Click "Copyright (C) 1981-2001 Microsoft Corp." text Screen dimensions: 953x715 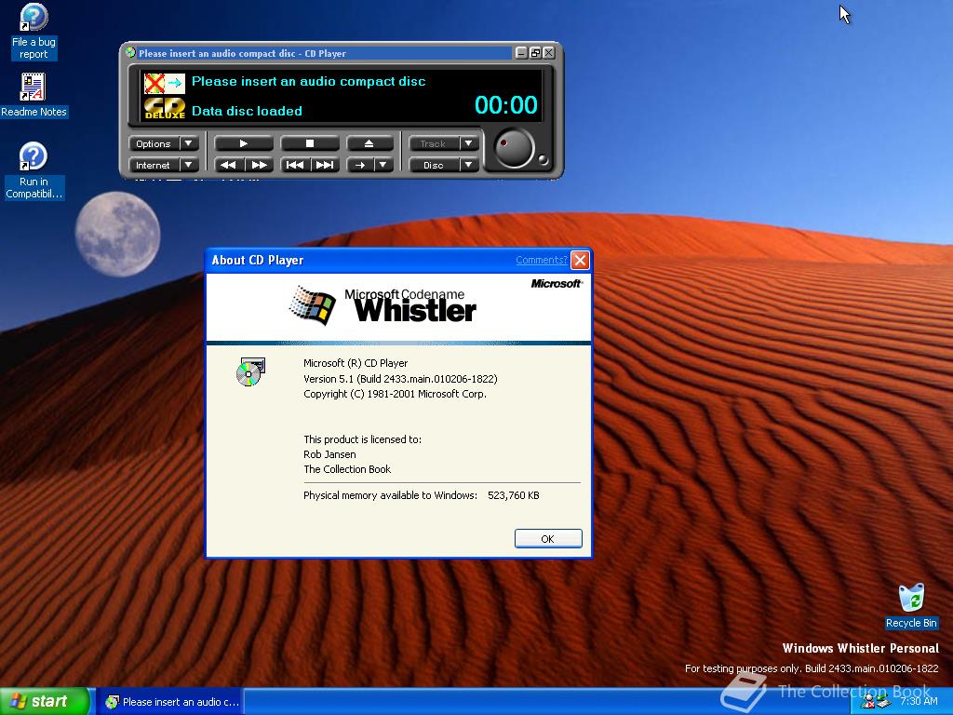pos(395,394)
